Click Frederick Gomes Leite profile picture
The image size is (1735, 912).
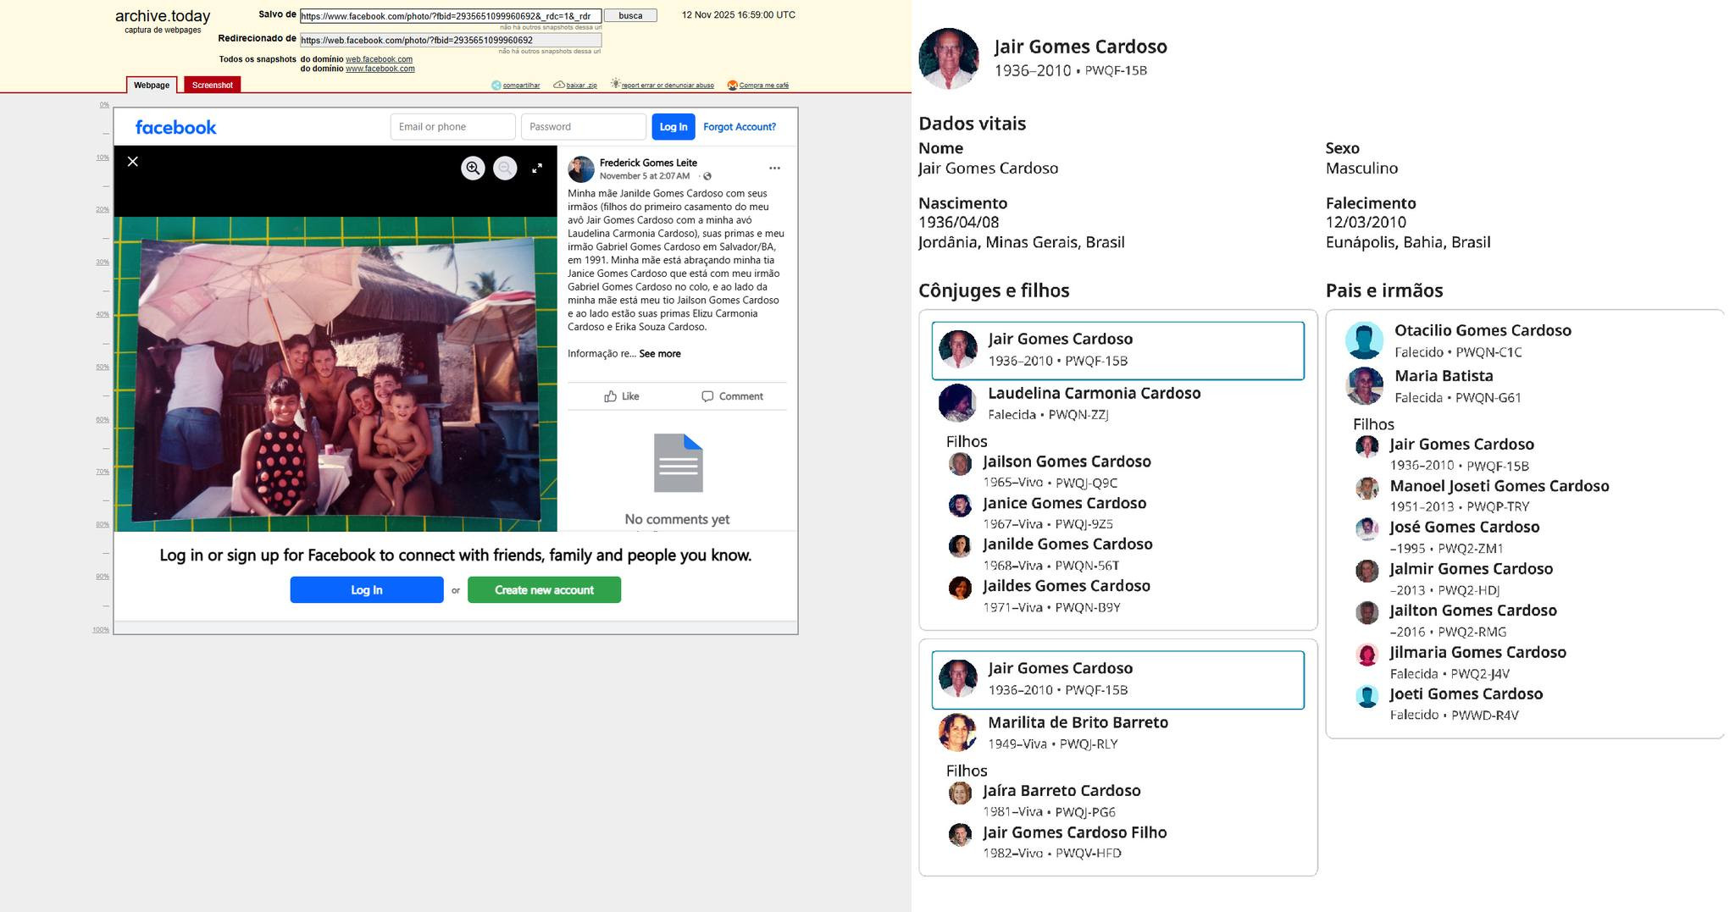pyautogui.click(x=581, y=169)
